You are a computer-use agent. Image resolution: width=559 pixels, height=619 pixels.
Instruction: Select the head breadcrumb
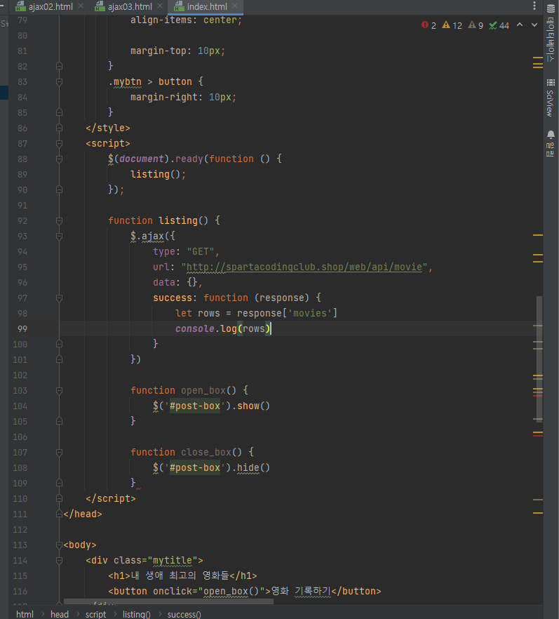pos(60,614)
